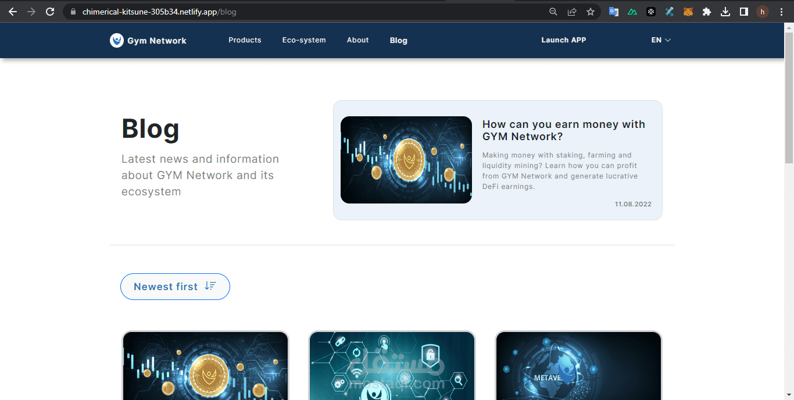Image resolution: width=794 pixels, height=400 pixels.
Task: Share this page from address bar
Action: pyautogui.click(x=572, y=12)
